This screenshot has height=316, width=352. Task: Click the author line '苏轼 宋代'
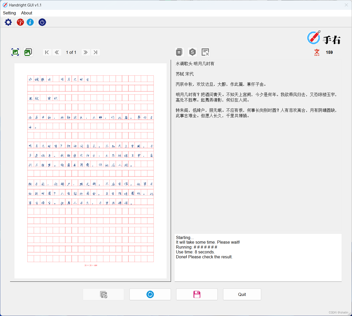[x=185, y=74]
